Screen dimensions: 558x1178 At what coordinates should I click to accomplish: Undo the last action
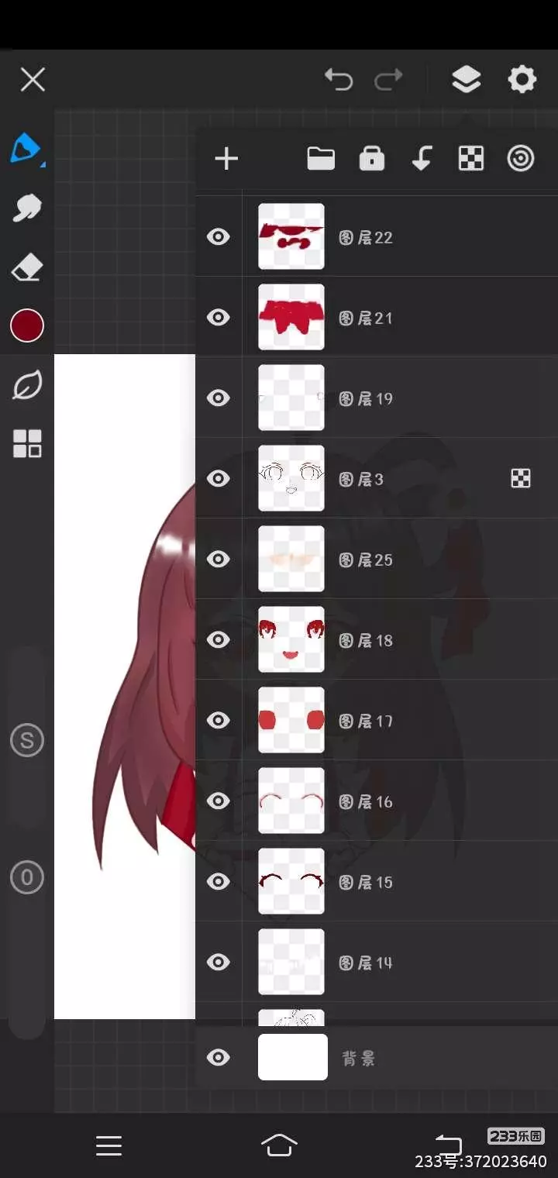tap(339, 79)
